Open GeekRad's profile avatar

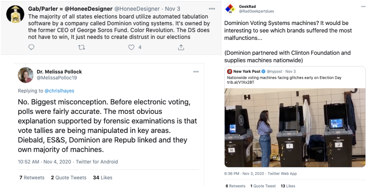[x=230, y=9]
